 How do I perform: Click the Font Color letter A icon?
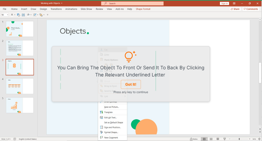tap(12, 15)
